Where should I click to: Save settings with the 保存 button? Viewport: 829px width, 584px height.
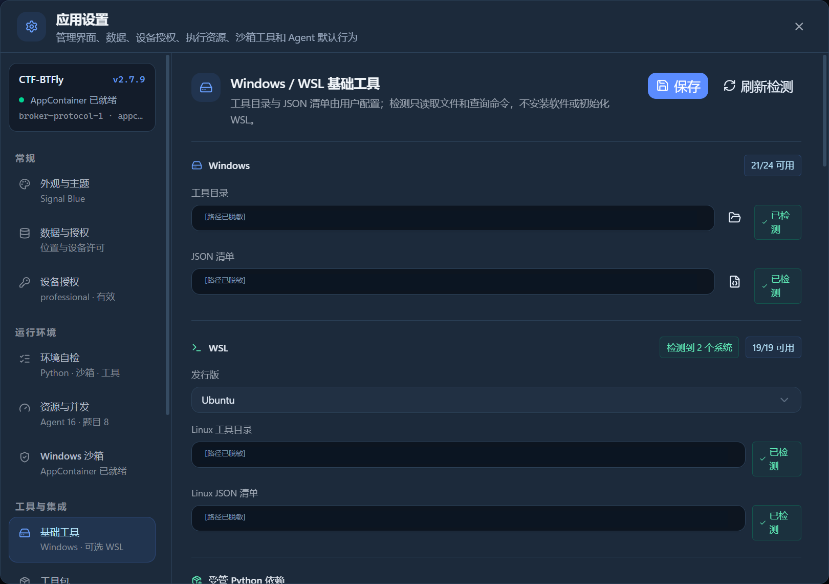coord(678,86)
